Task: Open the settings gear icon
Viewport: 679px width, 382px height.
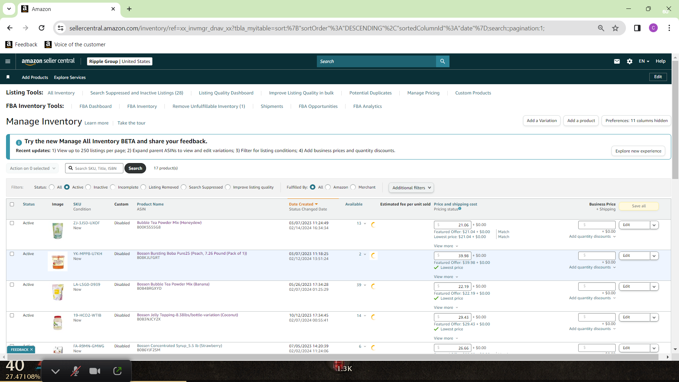Action: pyautogui.click(x=629, y=61)
